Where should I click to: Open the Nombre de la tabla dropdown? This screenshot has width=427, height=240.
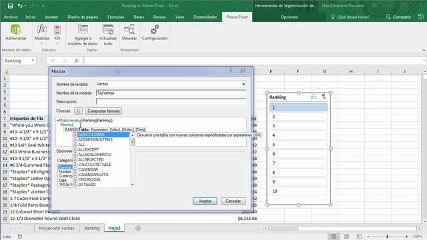[x=244, y=84]
